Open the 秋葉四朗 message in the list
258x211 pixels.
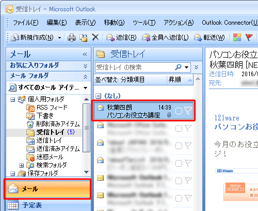(143, 111)
